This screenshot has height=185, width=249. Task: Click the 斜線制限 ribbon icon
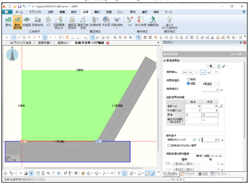coord(95,22)
